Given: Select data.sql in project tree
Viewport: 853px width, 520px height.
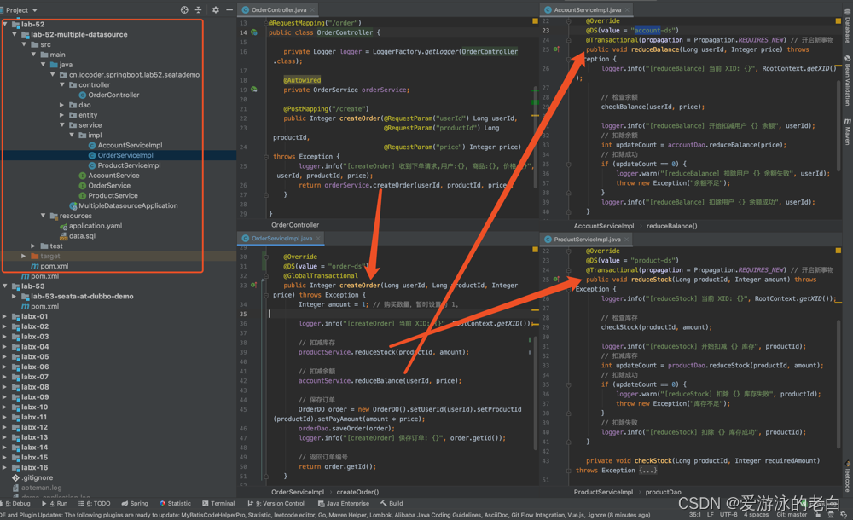Looking at the screenshot, I should click(x=82, y=236).
